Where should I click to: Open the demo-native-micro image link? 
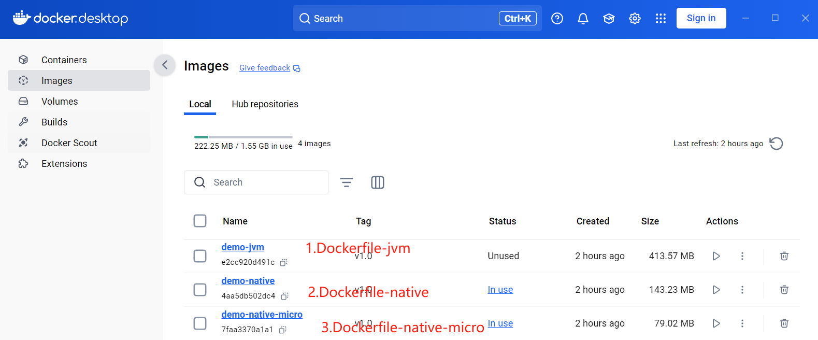point(262,315)
